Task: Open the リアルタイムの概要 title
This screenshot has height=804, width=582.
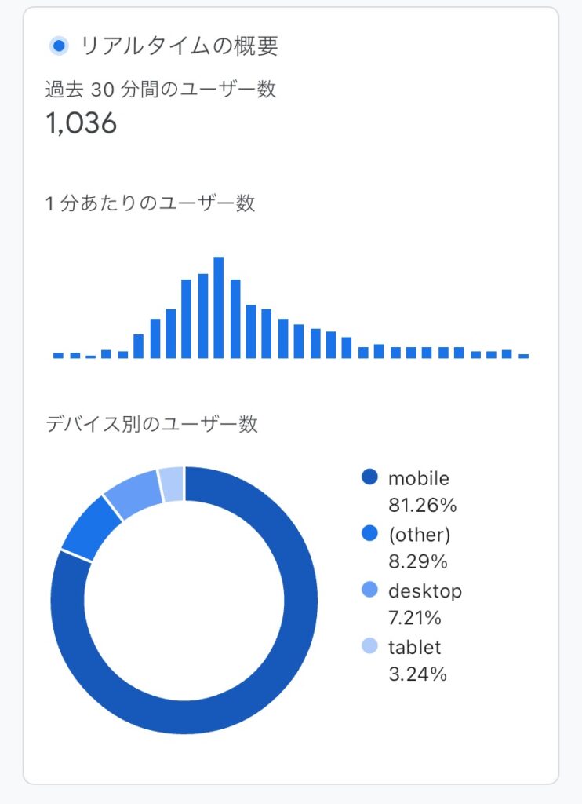Action: point(180,46)
